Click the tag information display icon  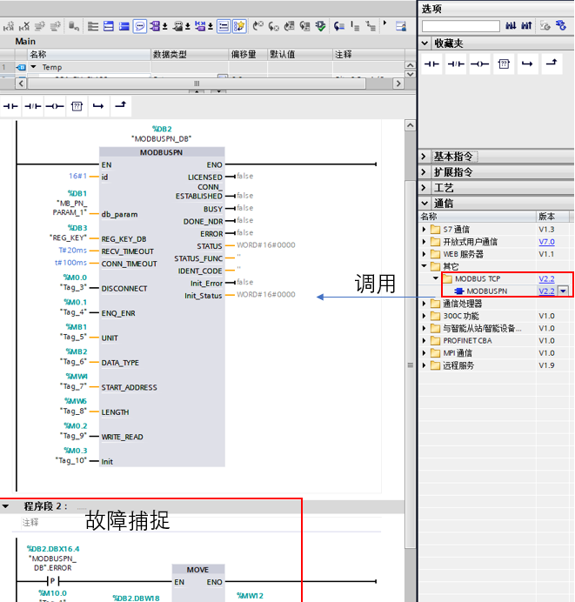click(x=177, y=26)
